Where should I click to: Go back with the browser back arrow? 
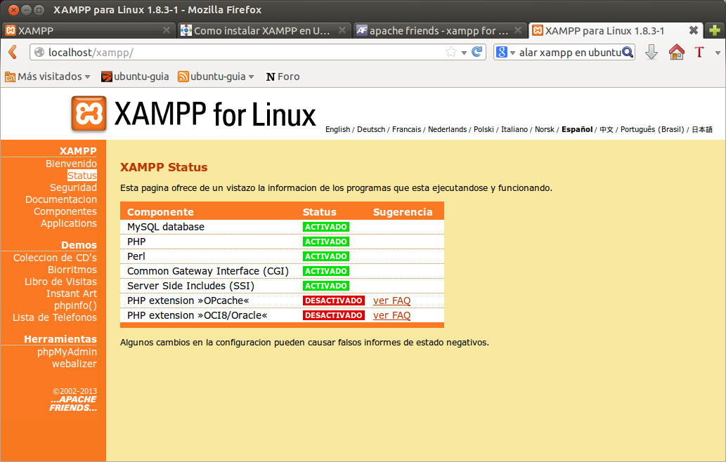[x=13, y=52]
